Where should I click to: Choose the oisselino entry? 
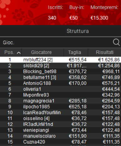[60, 118]
